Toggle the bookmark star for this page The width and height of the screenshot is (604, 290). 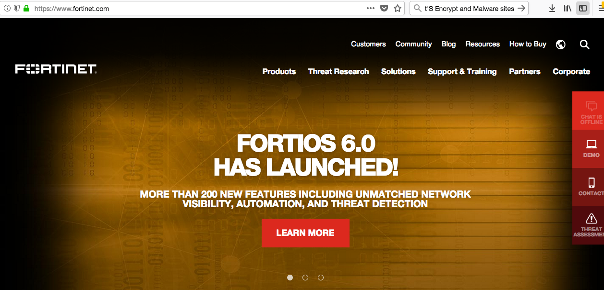click(397, 8)
